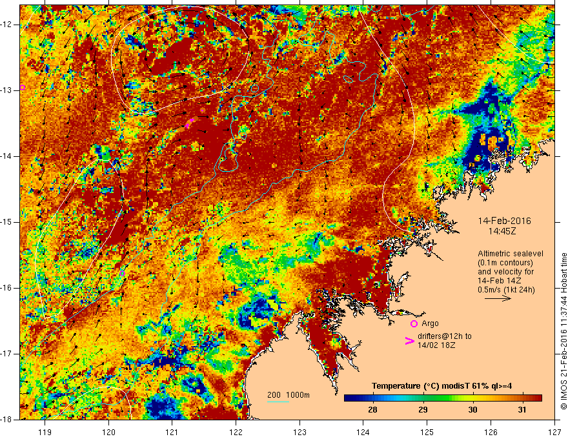Click the '-18' latitude axis label
This screenshot has width=568, height=439.
click(6, 420)
